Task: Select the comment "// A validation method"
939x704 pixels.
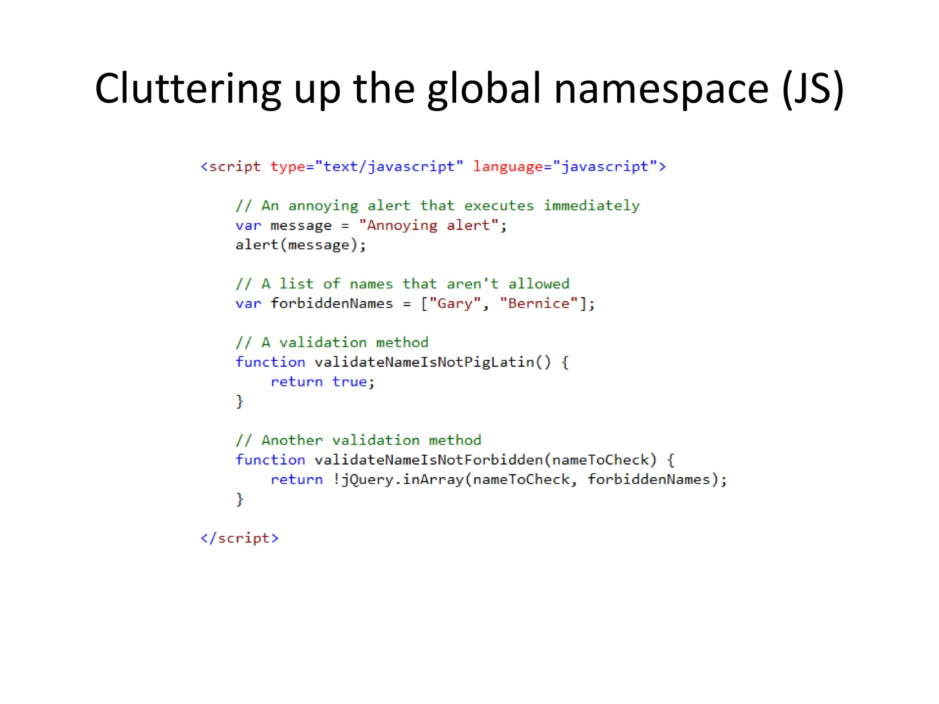Action: (332, 343)
